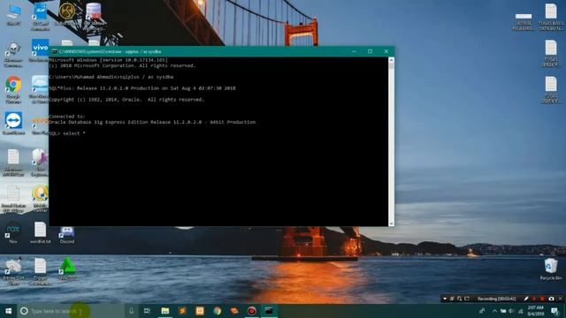Screen dimensions: 566x318
Task: Open Task View on the taskbar
Action: click(147, 311)
